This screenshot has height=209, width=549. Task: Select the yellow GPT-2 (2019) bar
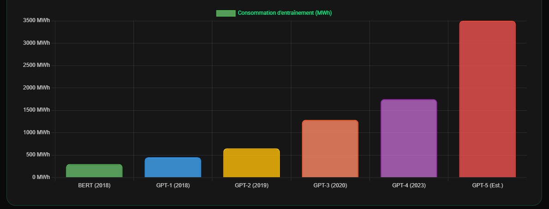(x=251, y=163)
